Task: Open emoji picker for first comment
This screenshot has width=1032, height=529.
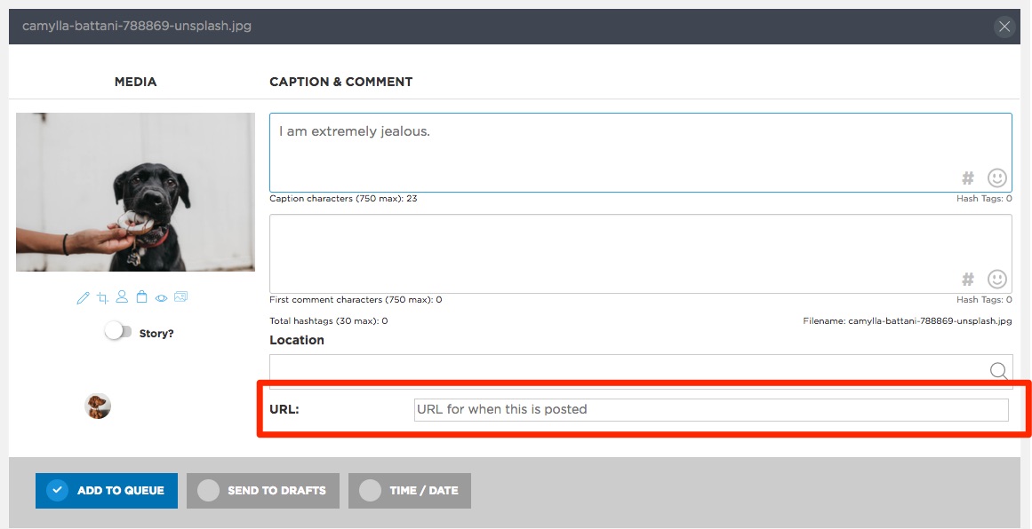Action: pyautogui.click(x=997, y=279)
